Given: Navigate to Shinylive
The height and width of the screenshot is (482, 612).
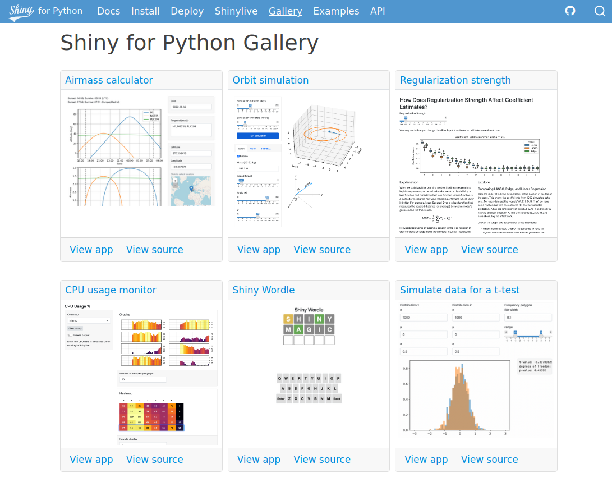Looking at the screenshot, I should (236, 11).
